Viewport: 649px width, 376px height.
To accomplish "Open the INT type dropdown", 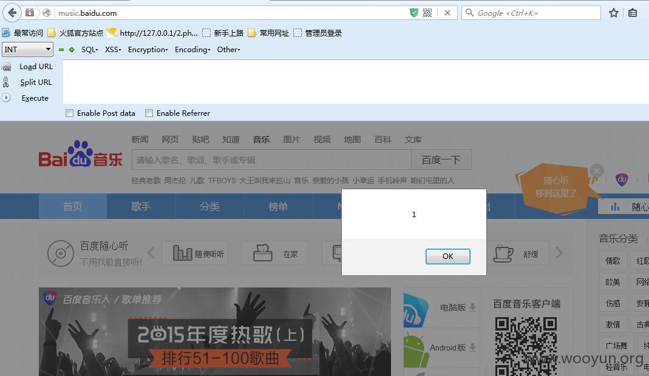I will tap(27, 50).
